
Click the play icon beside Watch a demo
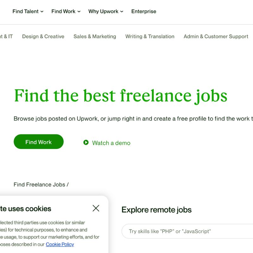86,143
